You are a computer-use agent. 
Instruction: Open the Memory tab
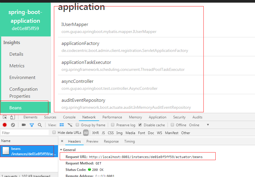click(x=136, y=117)
